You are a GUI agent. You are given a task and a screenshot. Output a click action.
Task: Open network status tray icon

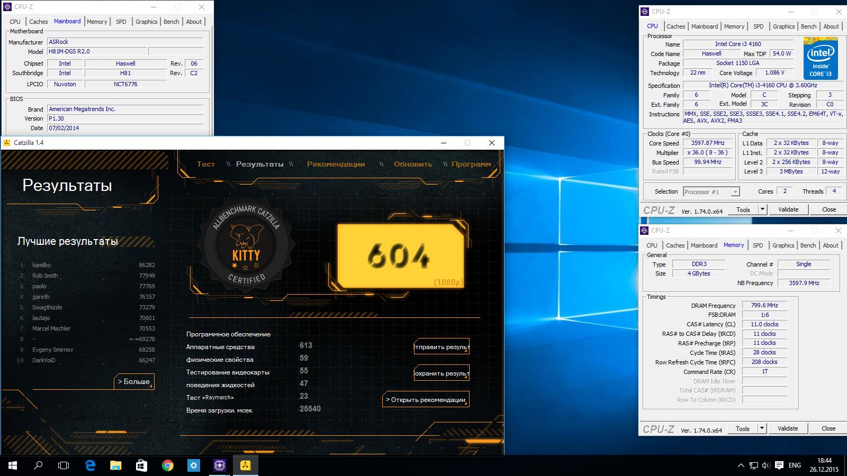coord(753,465)
